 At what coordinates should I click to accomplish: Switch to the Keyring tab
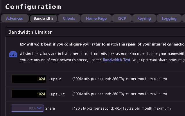pos(144,18)
